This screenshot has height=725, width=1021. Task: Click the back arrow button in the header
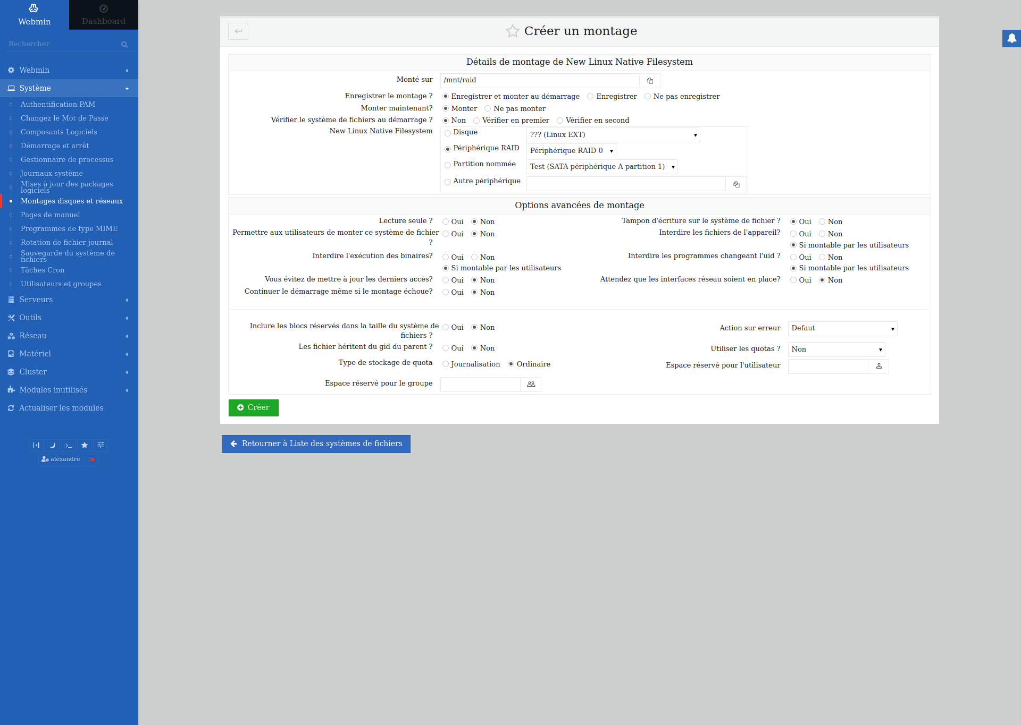(x=238, y=31)
